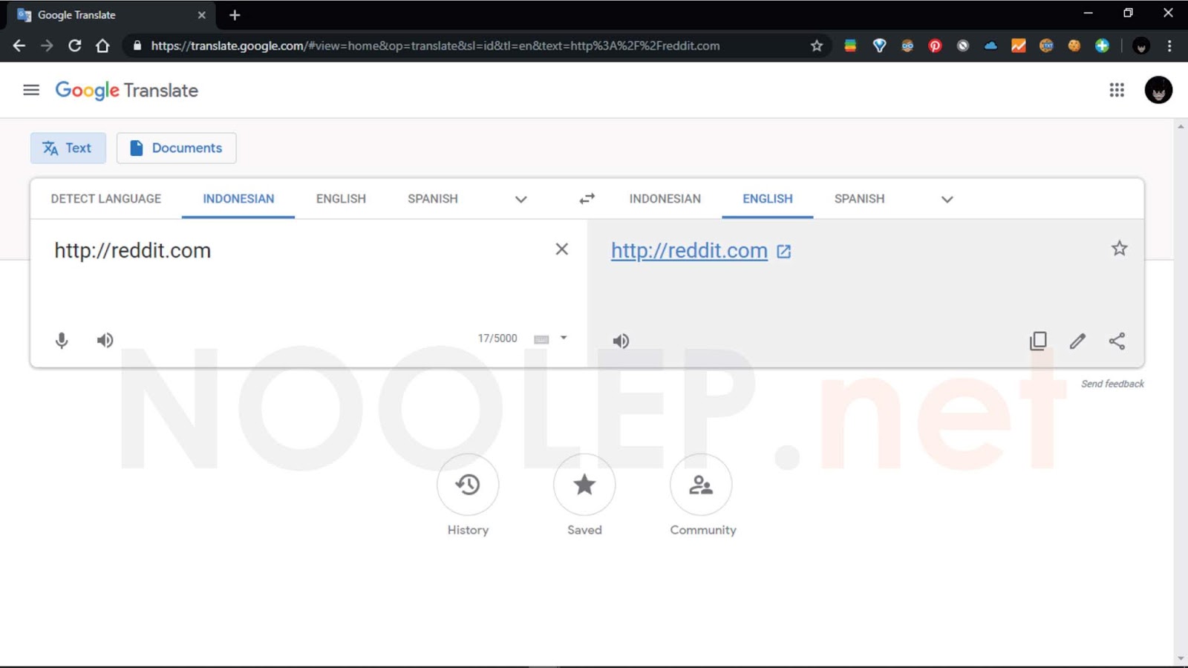1188x668 pixels.
Task: Reload the current page
Action: tap(75, 45)
